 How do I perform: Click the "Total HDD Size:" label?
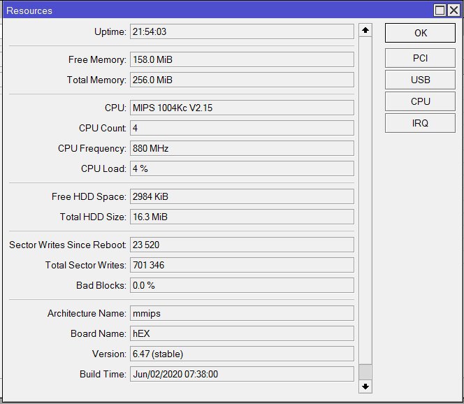tap(93, 217)
